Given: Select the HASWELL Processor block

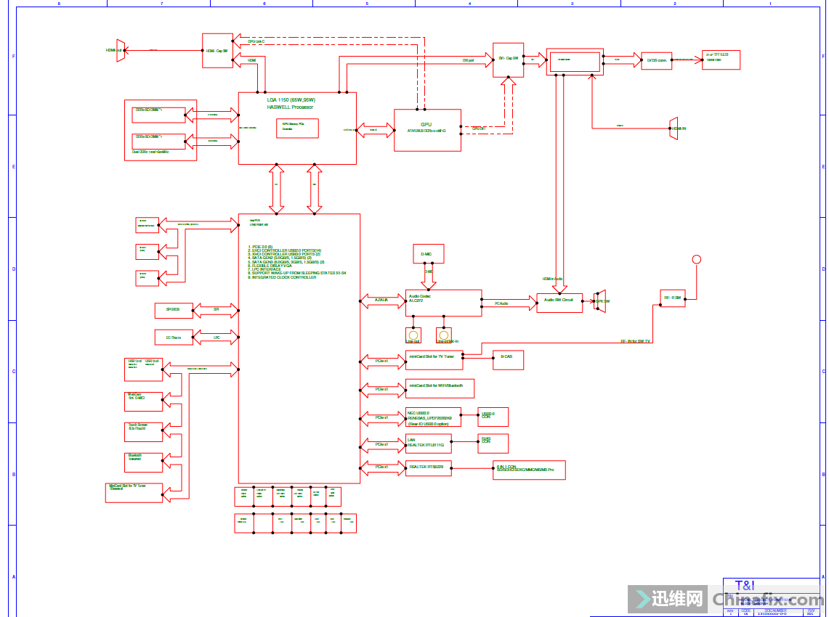Looking at the screenshot, I should pos(296,127).
